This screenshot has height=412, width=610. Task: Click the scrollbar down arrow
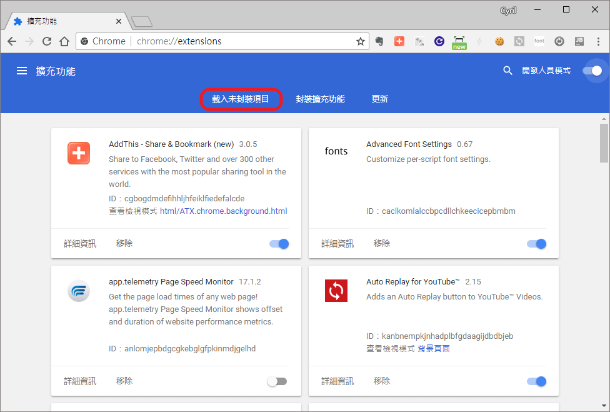(604, 406)
